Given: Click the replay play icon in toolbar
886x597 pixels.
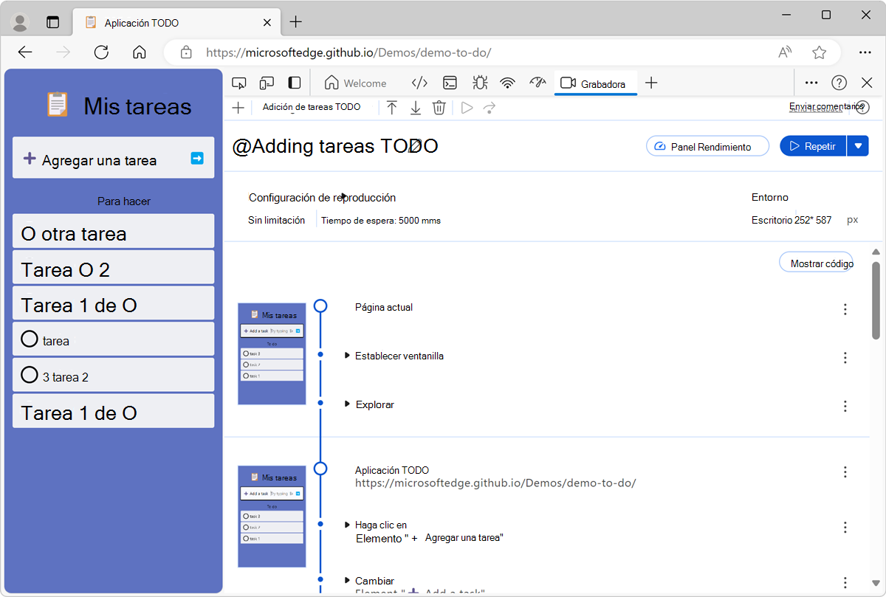Looking at the screenshot, I should (x=467, y=108).
